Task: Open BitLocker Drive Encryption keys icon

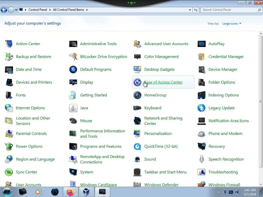Action: click(73, 57)
